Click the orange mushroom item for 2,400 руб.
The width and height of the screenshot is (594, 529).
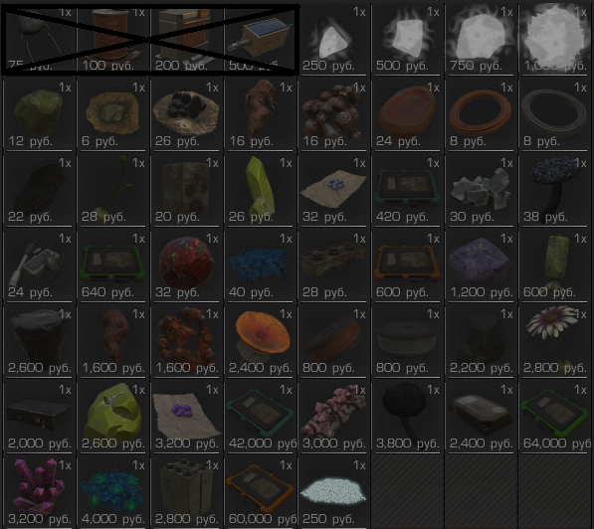pyautogui.click(x=261, y=341)
